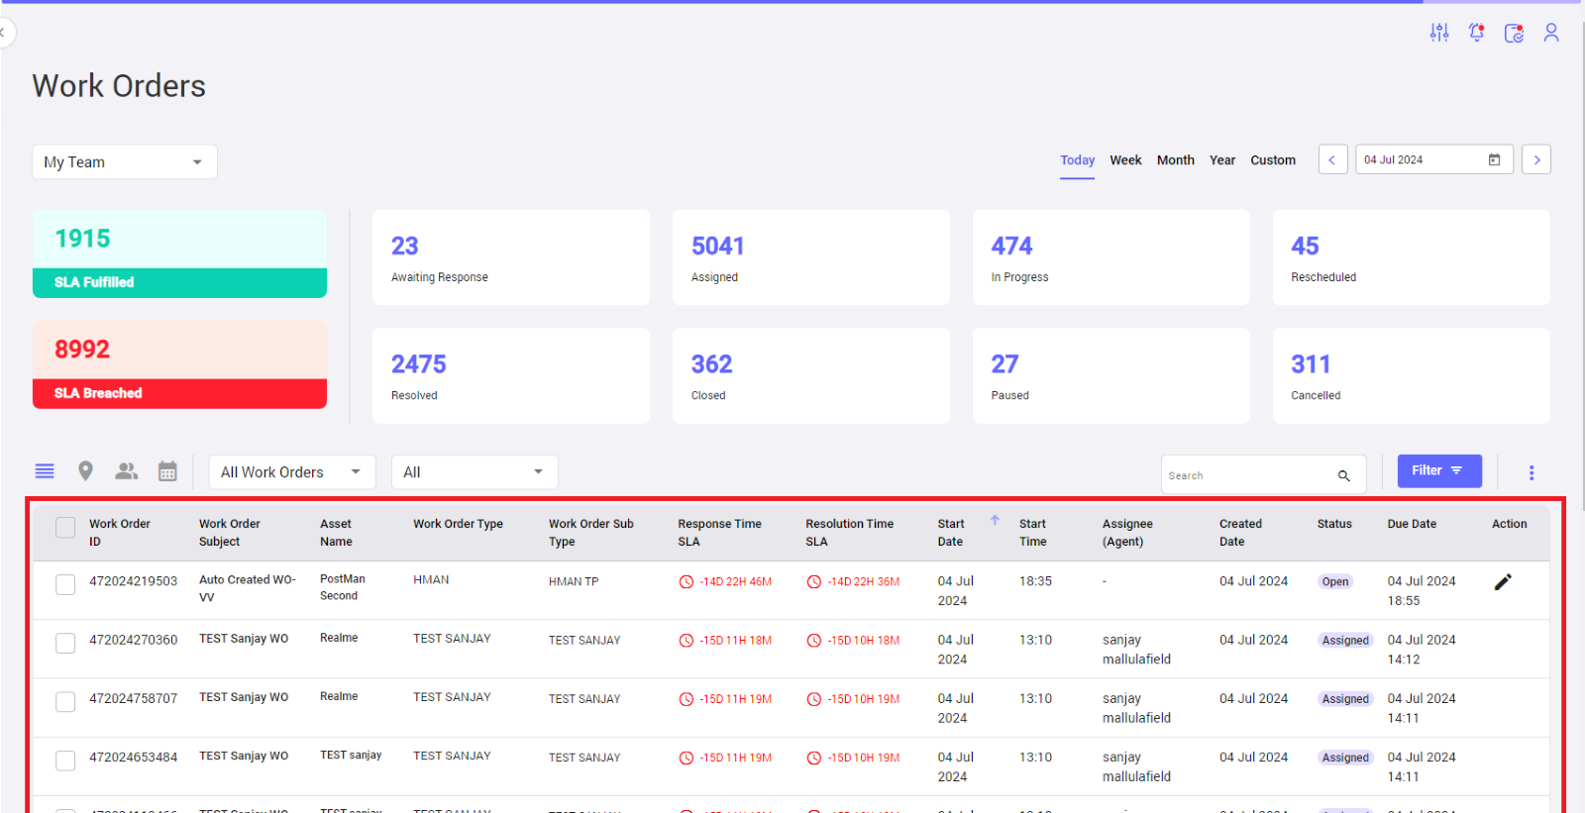Click Resolution SLA clock for order 472024758707
This screenshot has height=813, width=1585.
tap(814, 699)
